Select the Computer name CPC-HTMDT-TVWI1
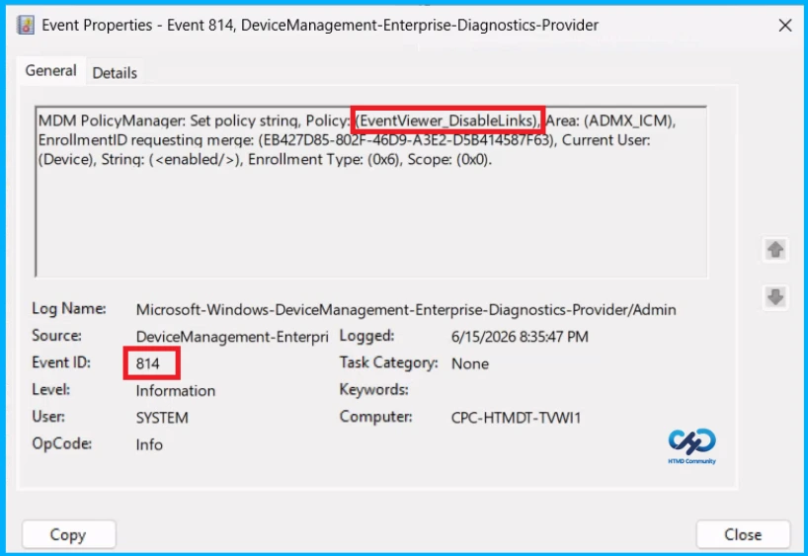This screenshot has width=808, height=556. 516,418
